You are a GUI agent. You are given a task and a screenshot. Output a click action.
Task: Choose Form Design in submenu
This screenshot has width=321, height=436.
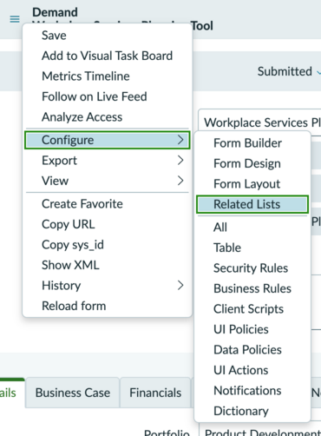point(252,163)
